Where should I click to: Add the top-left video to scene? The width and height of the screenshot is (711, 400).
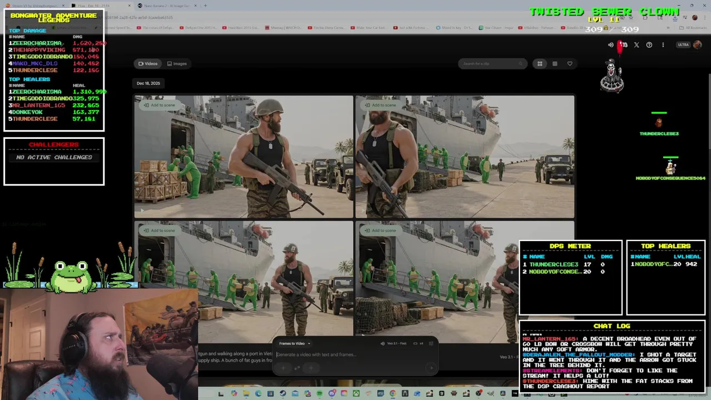[159, 105]
